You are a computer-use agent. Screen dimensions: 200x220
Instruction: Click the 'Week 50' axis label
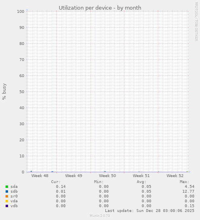[107, 176]
